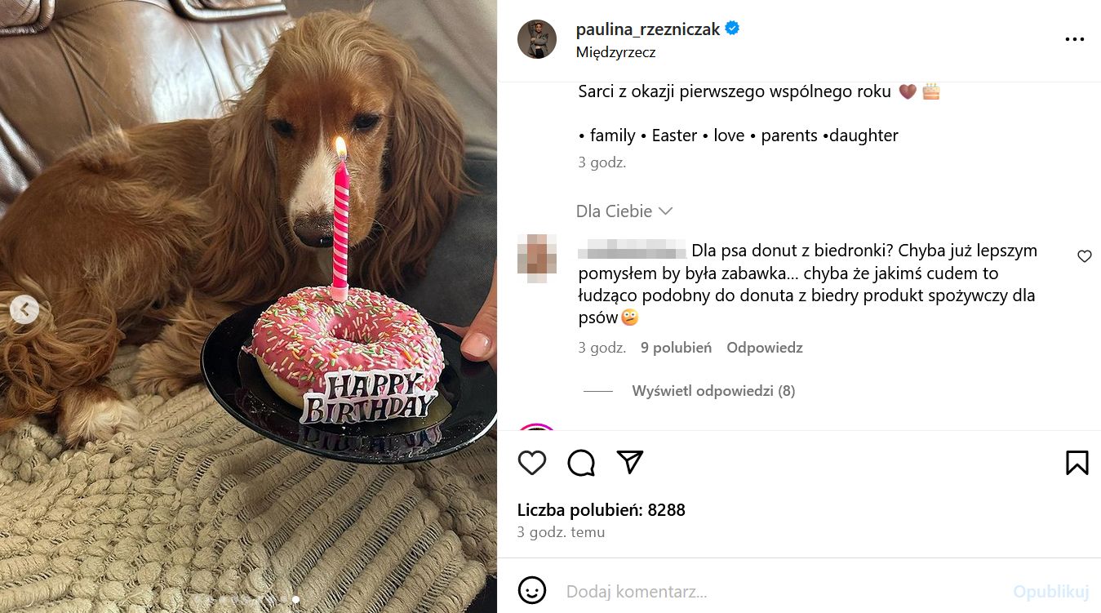
Task: Show replies via 'Wyświetl odpowiedzi (8)'
Action: (x=713, y=391)
